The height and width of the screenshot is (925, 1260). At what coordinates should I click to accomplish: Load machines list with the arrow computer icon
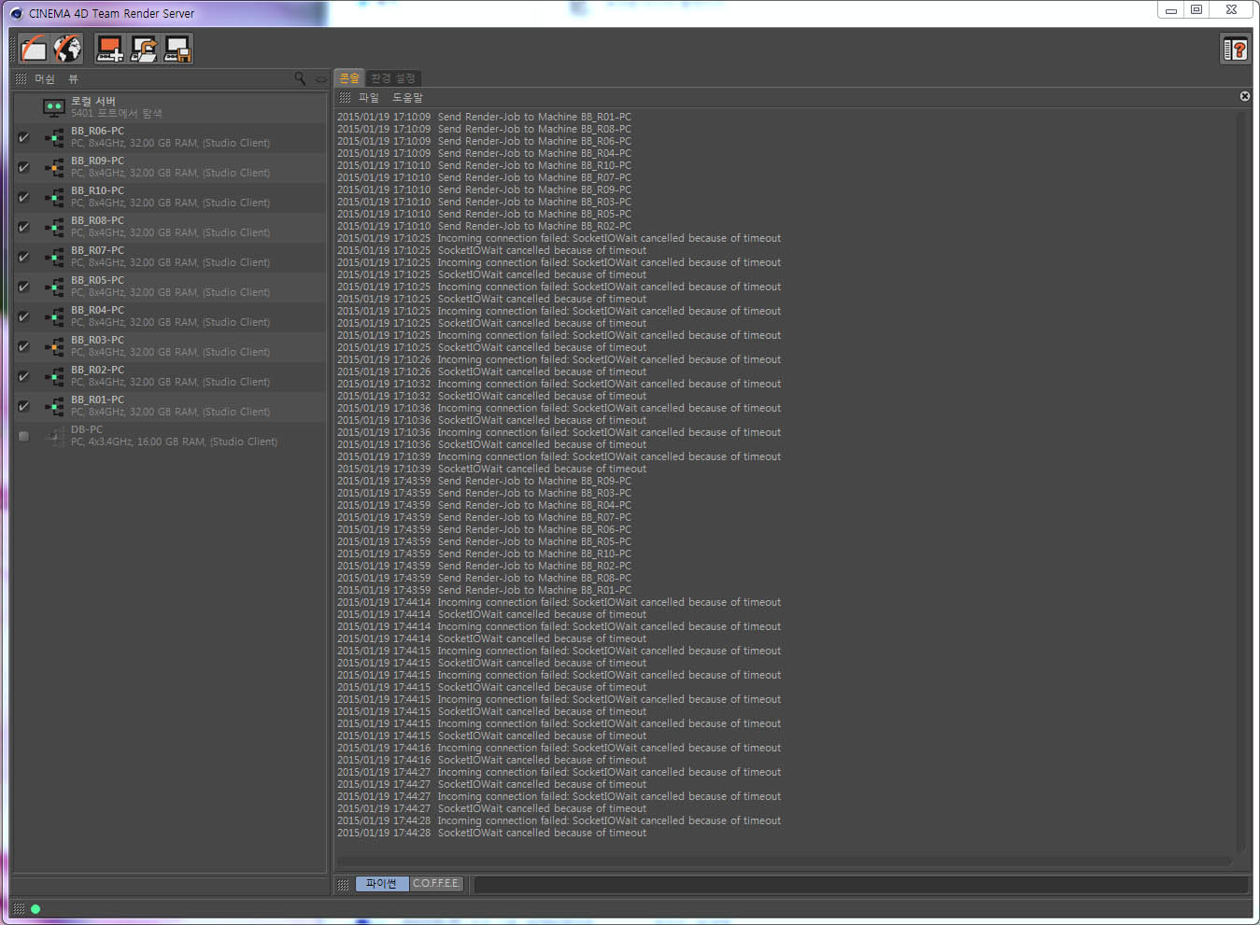144,49
